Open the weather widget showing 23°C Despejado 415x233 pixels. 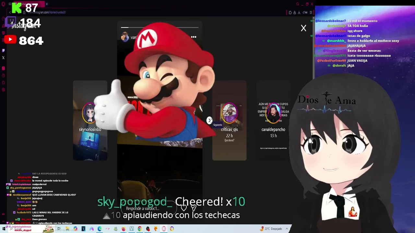[271, 229]
